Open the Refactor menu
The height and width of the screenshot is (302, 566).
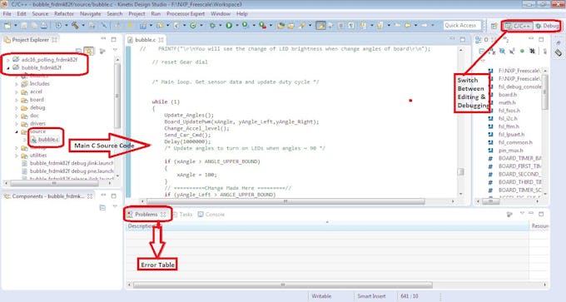(64, 13)
